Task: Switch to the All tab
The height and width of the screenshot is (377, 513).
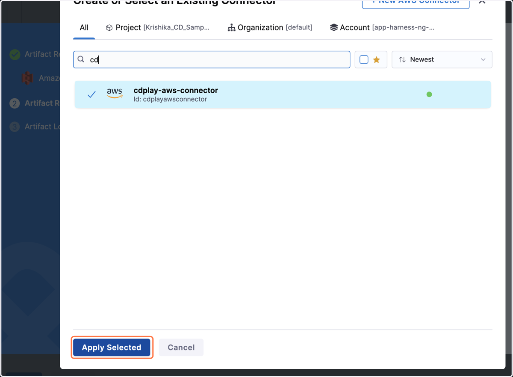Action: (84, 27)
